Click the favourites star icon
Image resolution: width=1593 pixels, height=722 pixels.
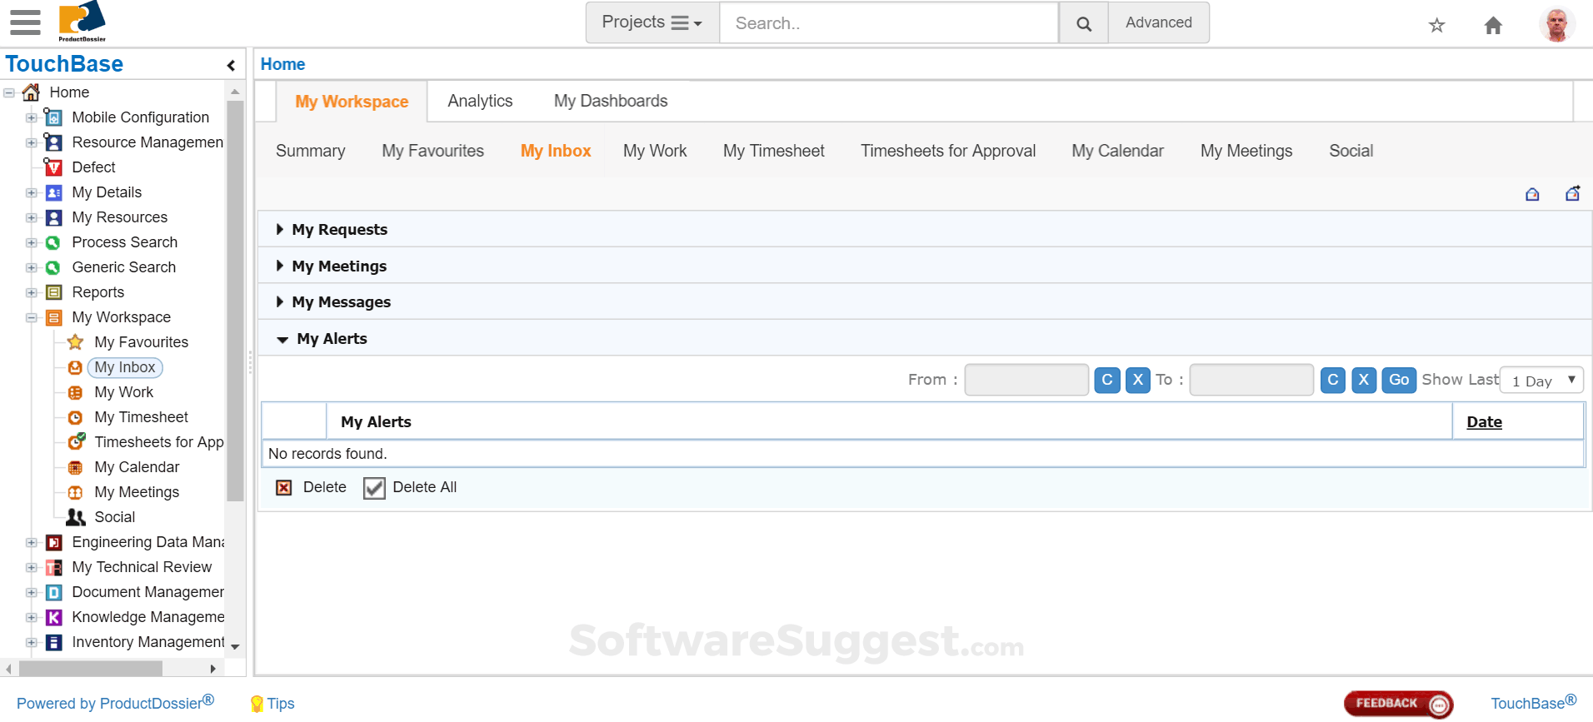point(1436,25)
